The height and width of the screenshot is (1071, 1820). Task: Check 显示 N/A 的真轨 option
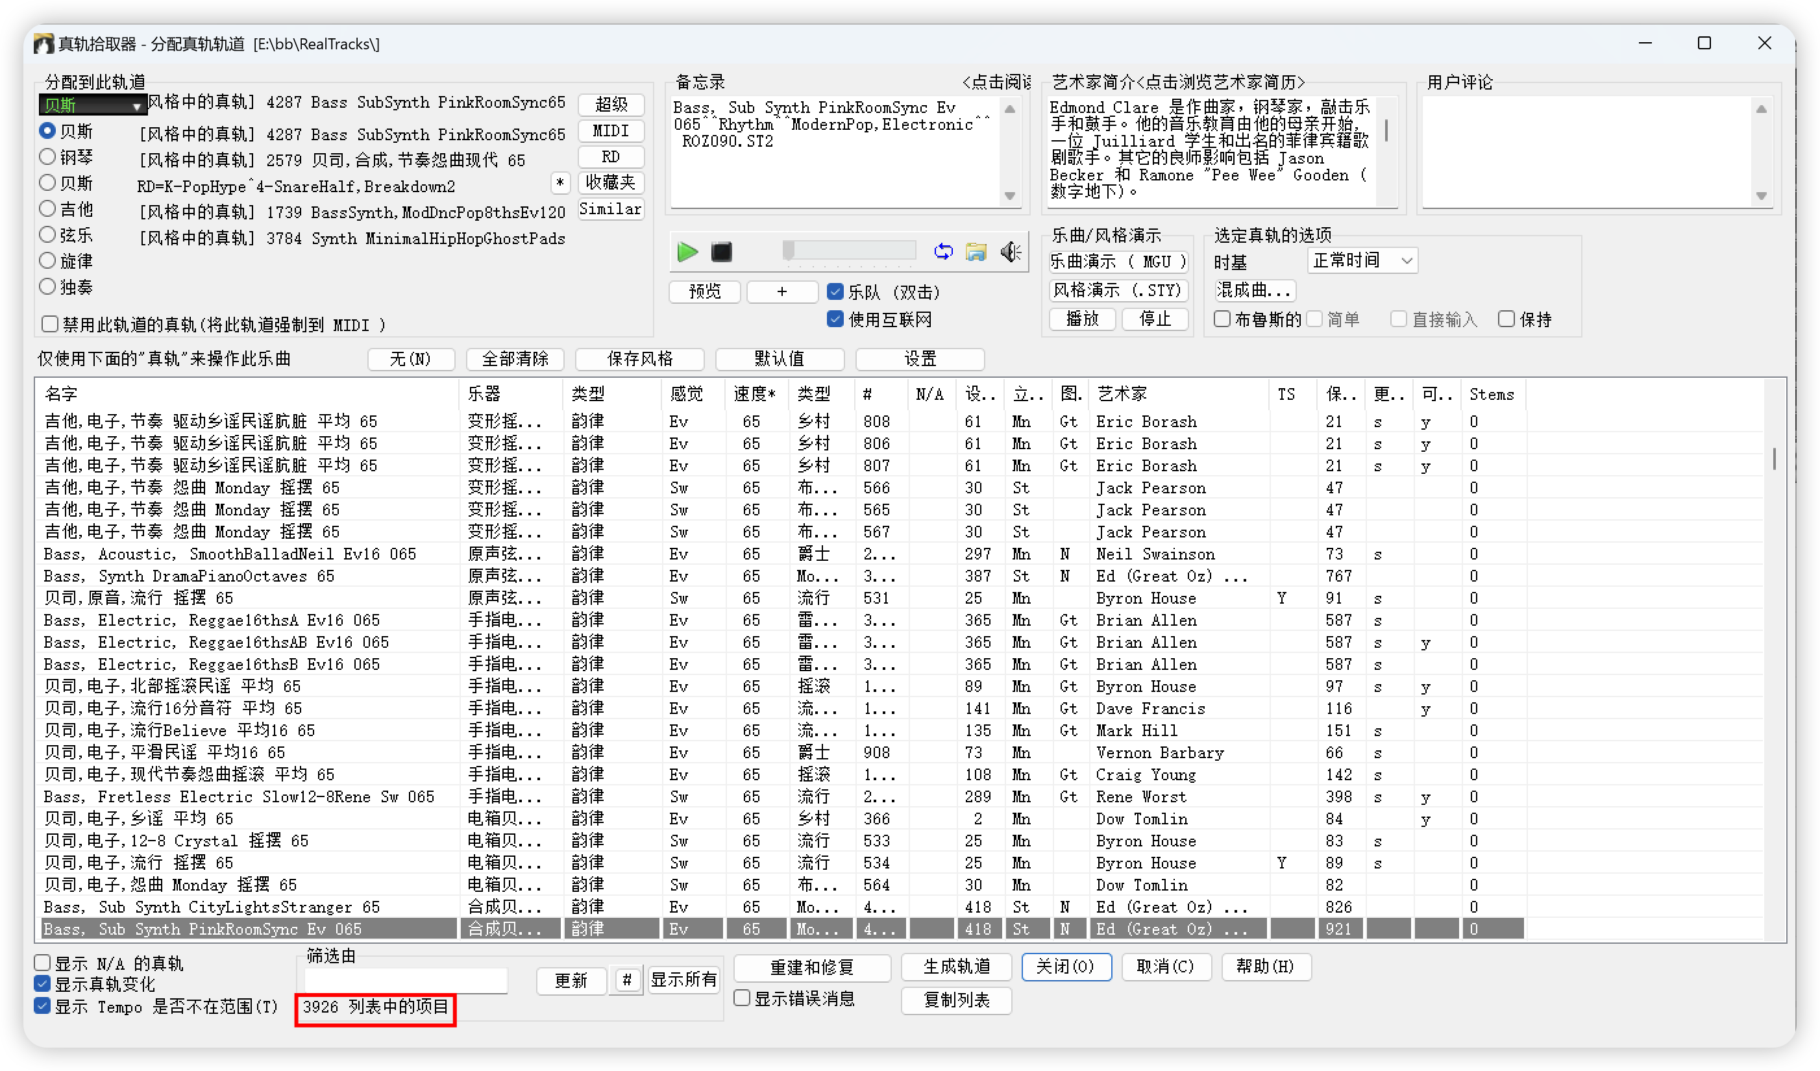click(x=43, y=963)
